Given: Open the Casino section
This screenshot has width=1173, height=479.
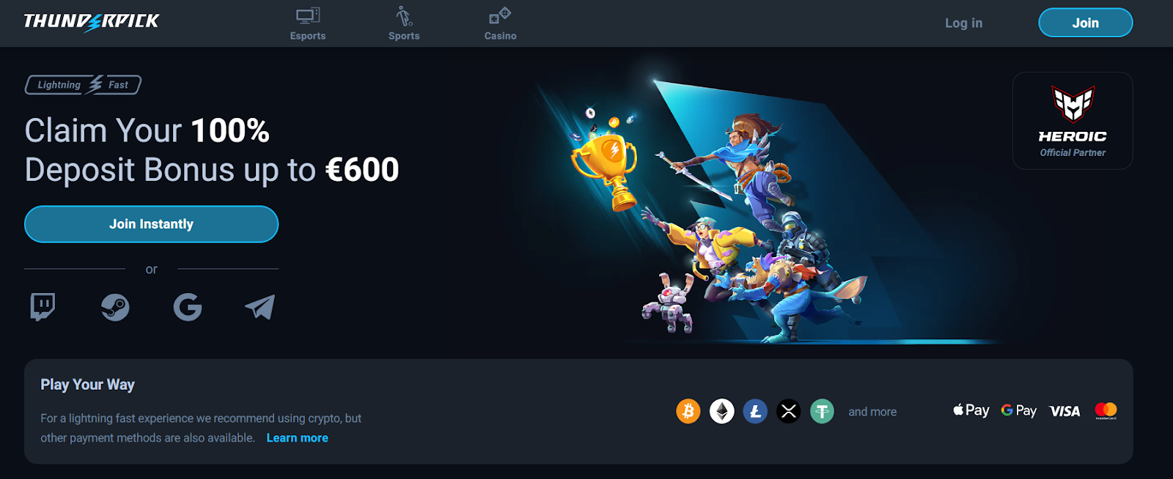Looking at the screenshot, I should [500, 24].
